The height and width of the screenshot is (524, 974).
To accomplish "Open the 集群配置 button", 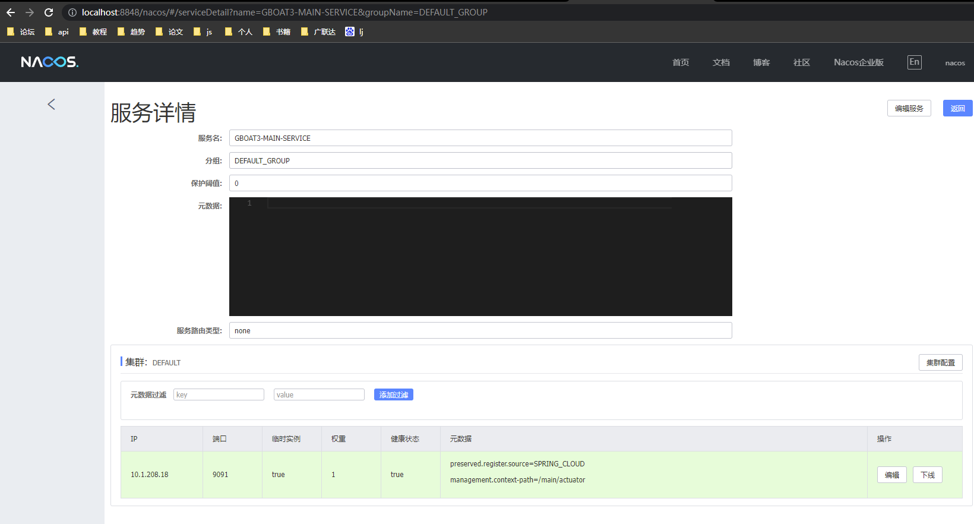I will (941, 362).
